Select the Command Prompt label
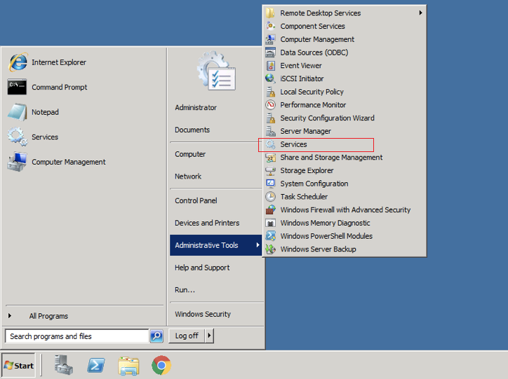This screenshot has height=379, width=508. point(59,88)
